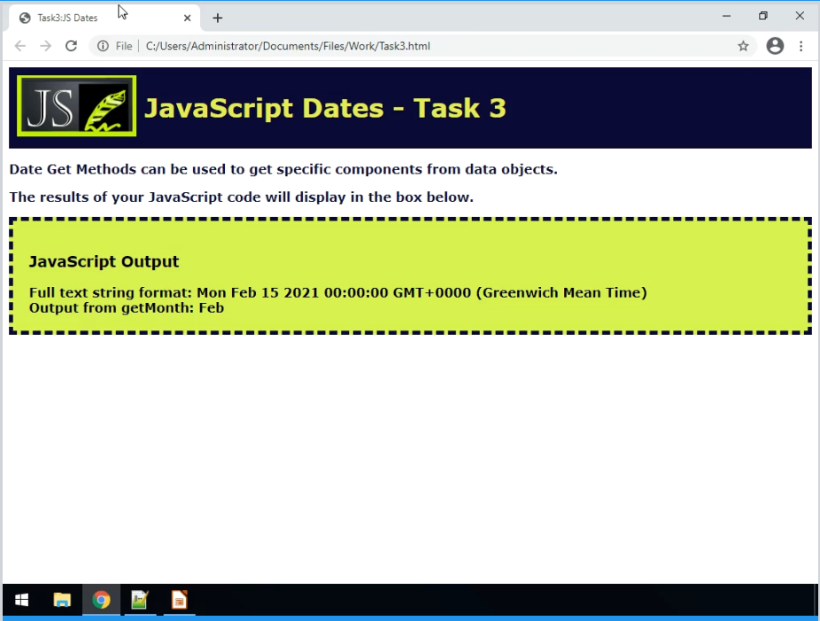This screenshot has height=621, width=820.
Task: Select the Task3:JS Dates tab
Action: point(104,18)
